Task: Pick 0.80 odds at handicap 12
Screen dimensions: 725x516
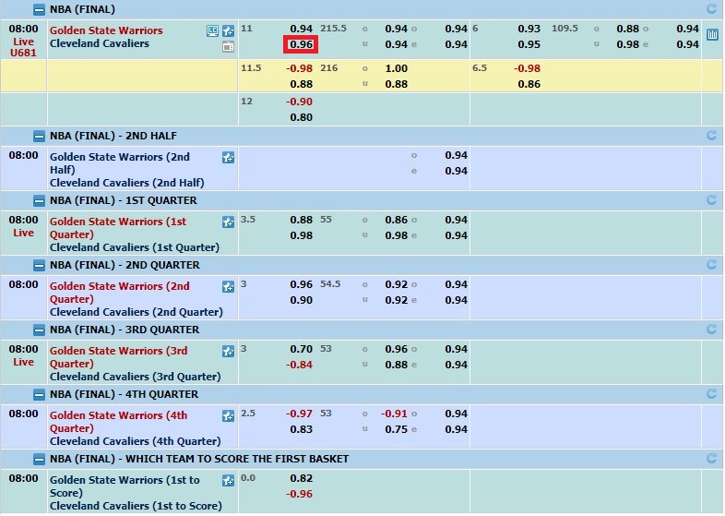Action: point(301,117)
